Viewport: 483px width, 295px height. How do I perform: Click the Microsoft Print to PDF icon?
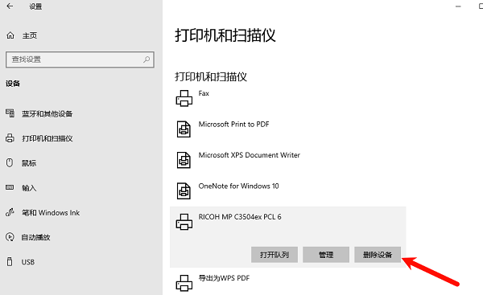coord(184,129)
